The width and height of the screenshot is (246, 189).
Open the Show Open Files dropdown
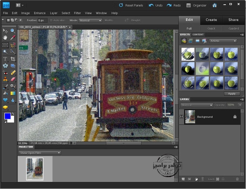(39, 153)
